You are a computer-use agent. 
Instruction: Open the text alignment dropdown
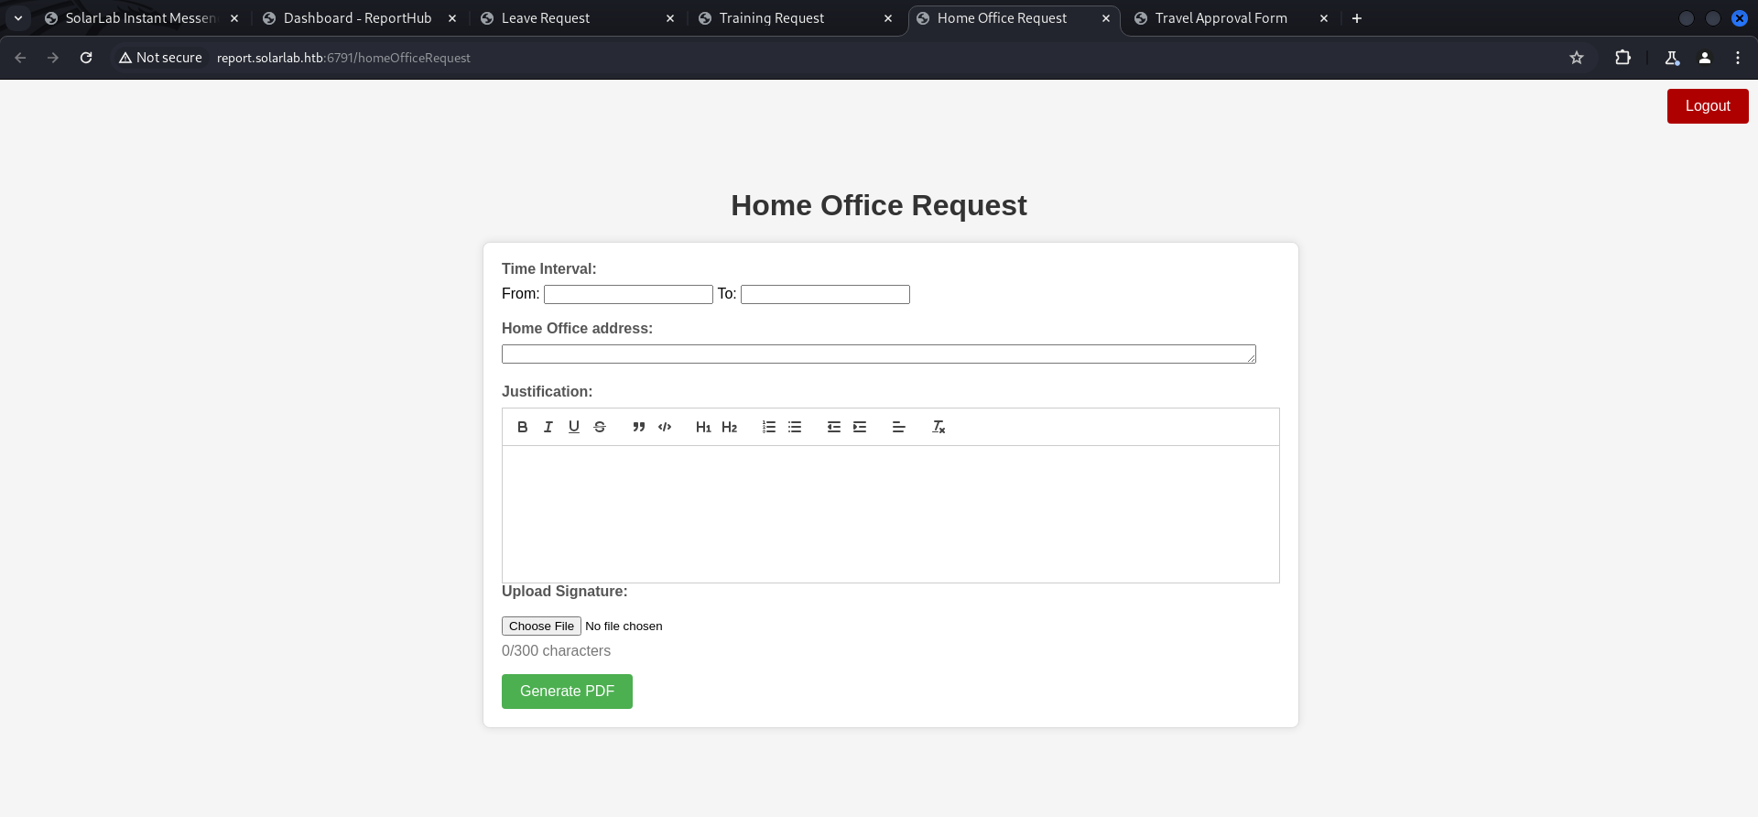[x=898, y=427]
